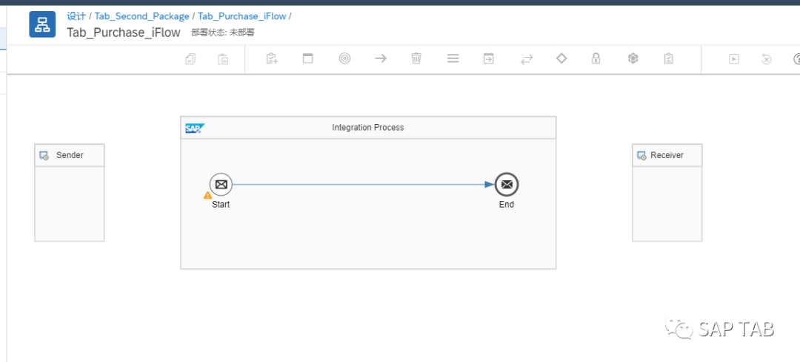Image resolution: width=800 pixels, height=362 pixels.
Task: Open the Persistence calendar-arrow icon
Action: [489, 58]
